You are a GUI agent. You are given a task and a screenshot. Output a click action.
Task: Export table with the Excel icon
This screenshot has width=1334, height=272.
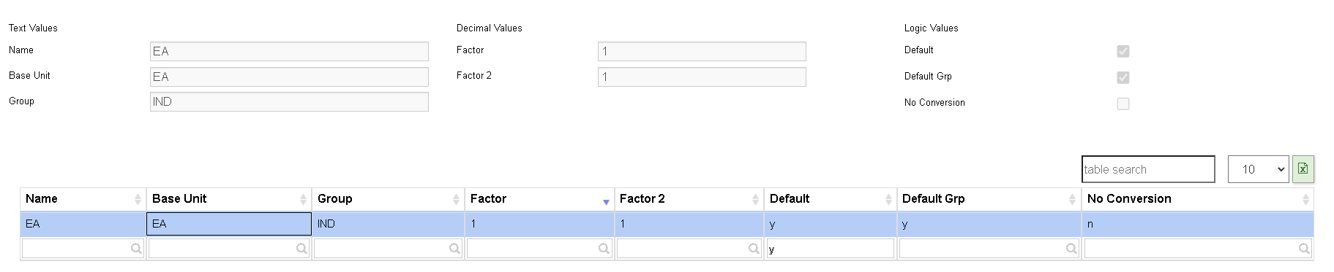1303,169
